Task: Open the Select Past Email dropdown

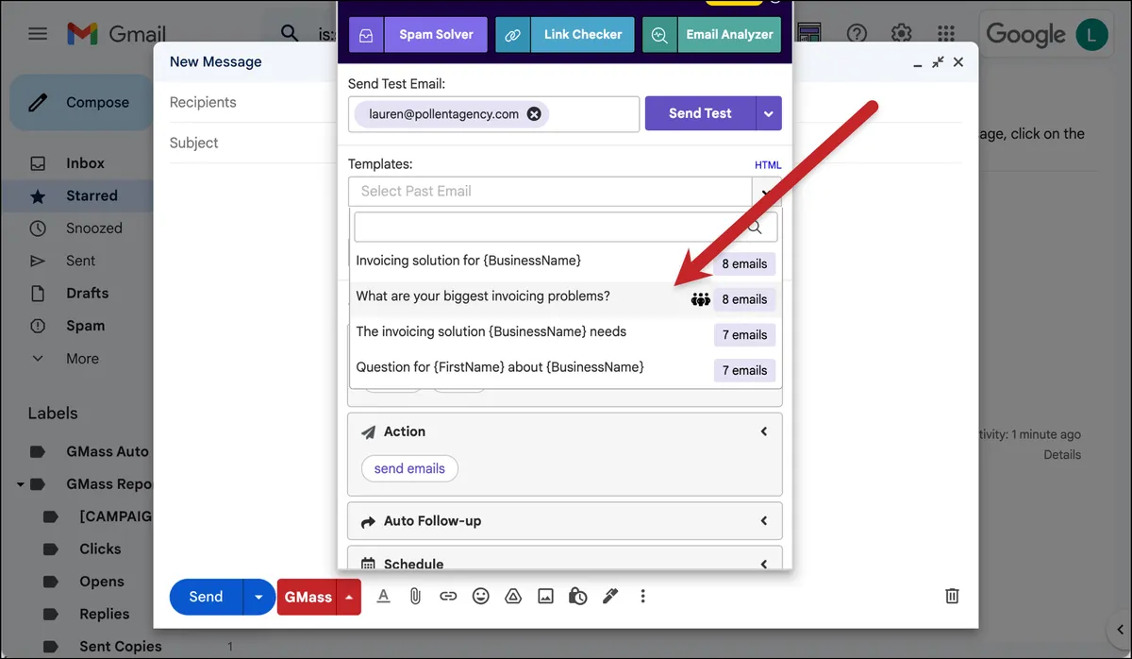Action: pos(565,192)
